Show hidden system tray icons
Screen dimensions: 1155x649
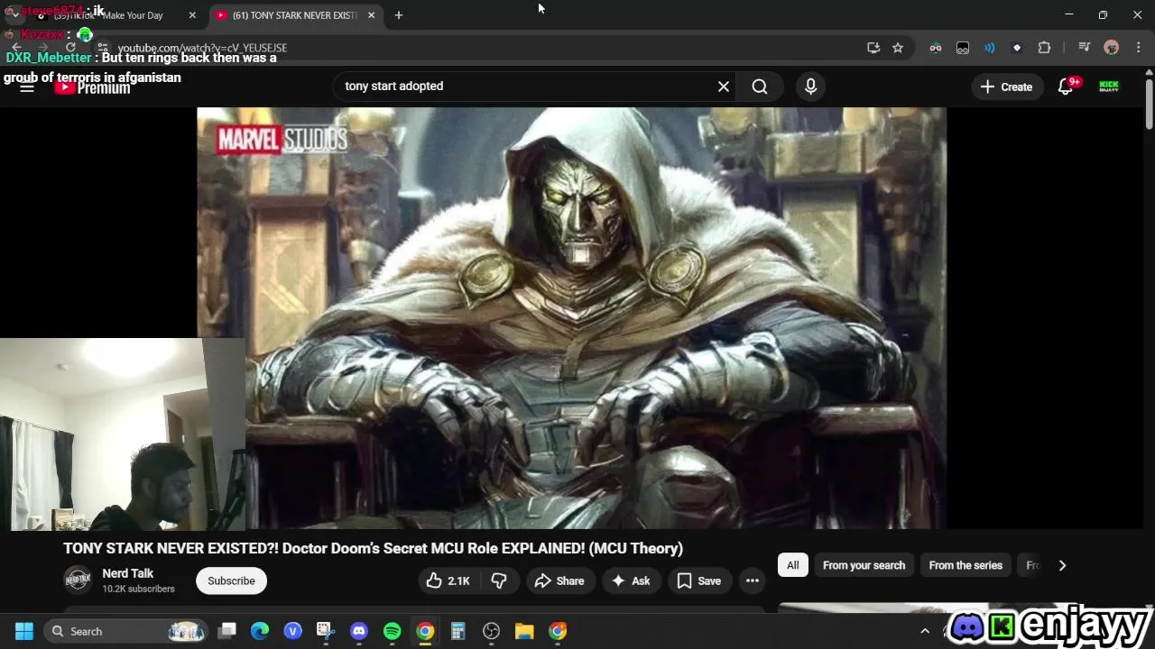(925, 631)
